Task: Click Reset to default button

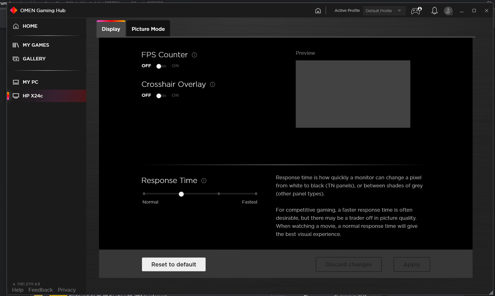Action: pyautogui.click(x=174, y=264)
